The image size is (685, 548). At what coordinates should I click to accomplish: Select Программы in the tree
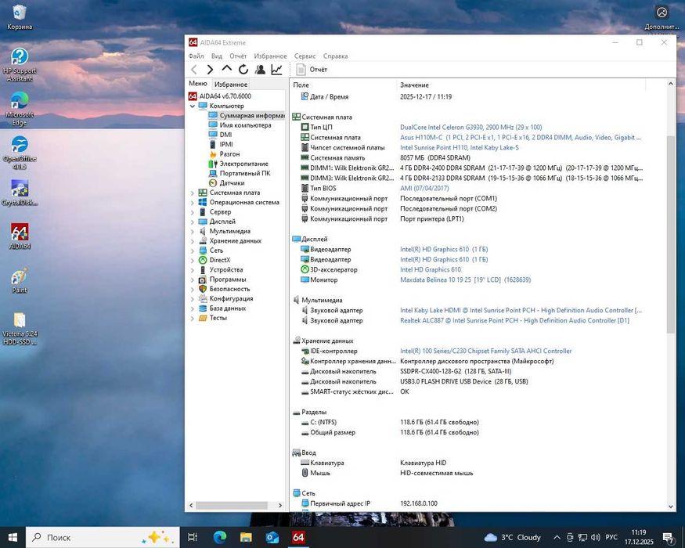click(227, 279)
